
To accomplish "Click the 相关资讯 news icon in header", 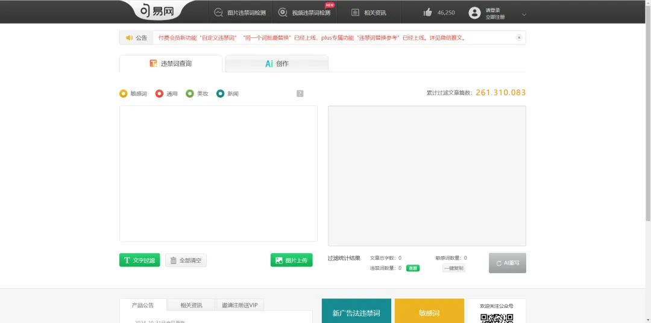I will pos(356,13).
